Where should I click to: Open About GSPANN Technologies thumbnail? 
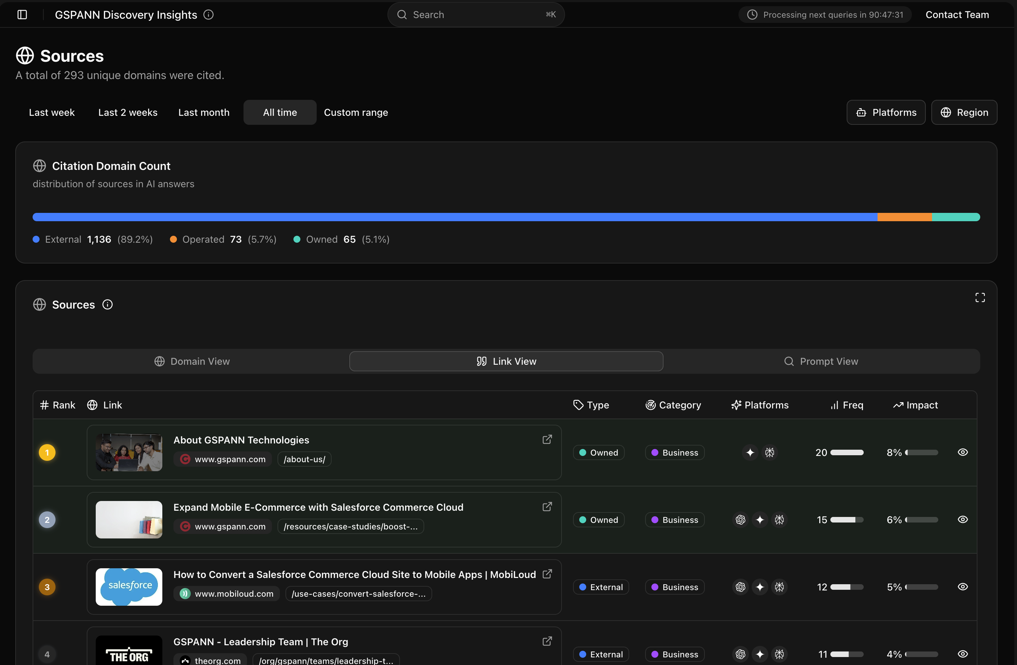[129, 452]
